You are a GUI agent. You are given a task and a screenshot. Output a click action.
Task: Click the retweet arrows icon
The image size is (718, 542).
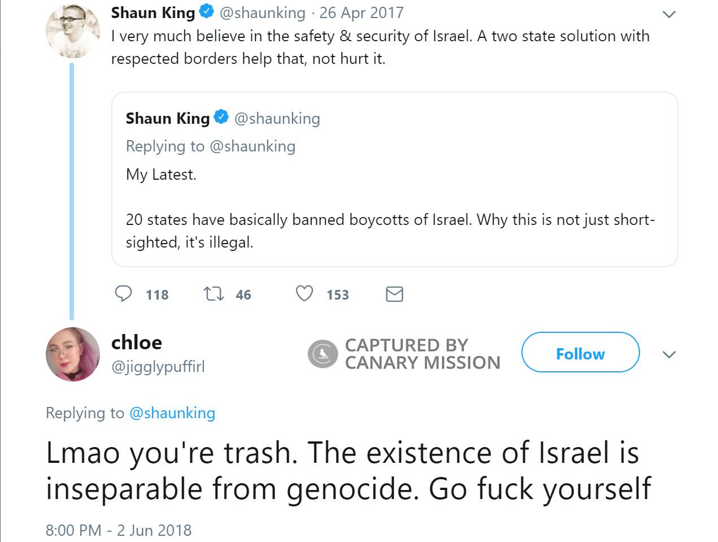214,294
